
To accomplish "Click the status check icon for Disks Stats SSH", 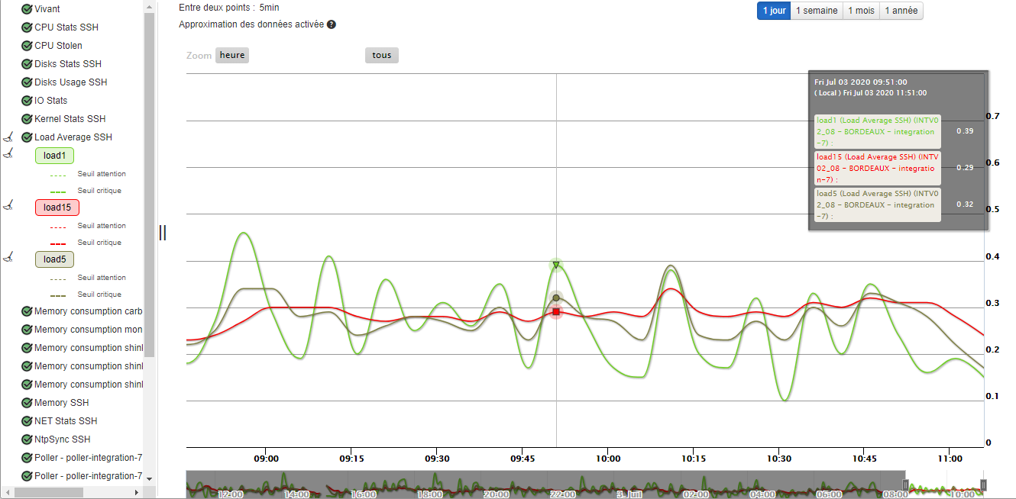I will click(27, 64).
